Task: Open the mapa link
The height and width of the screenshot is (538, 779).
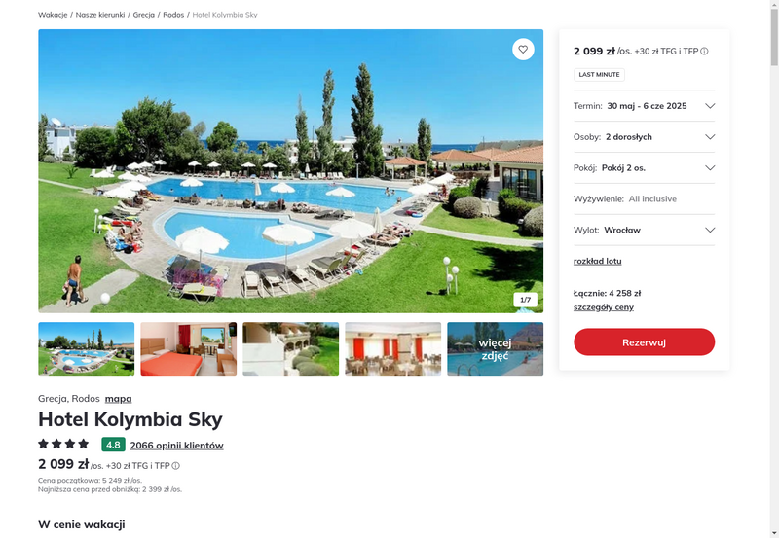Action: pyautogui.click(x=118, y=399)
